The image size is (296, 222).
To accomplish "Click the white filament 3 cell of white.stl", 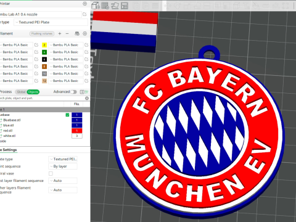I will [77, 136].
